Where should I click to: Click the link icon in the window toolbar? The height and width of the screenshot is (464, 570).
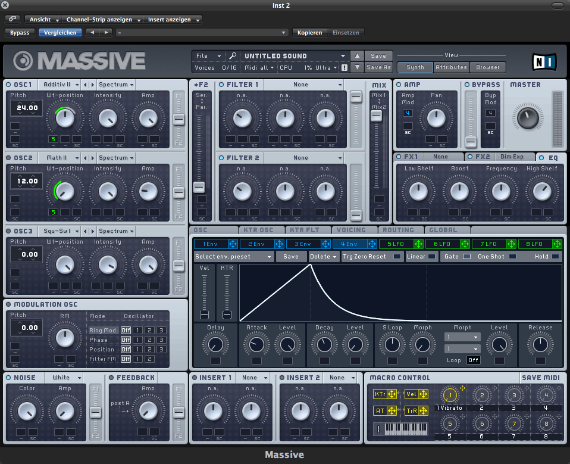pos(11,19)
